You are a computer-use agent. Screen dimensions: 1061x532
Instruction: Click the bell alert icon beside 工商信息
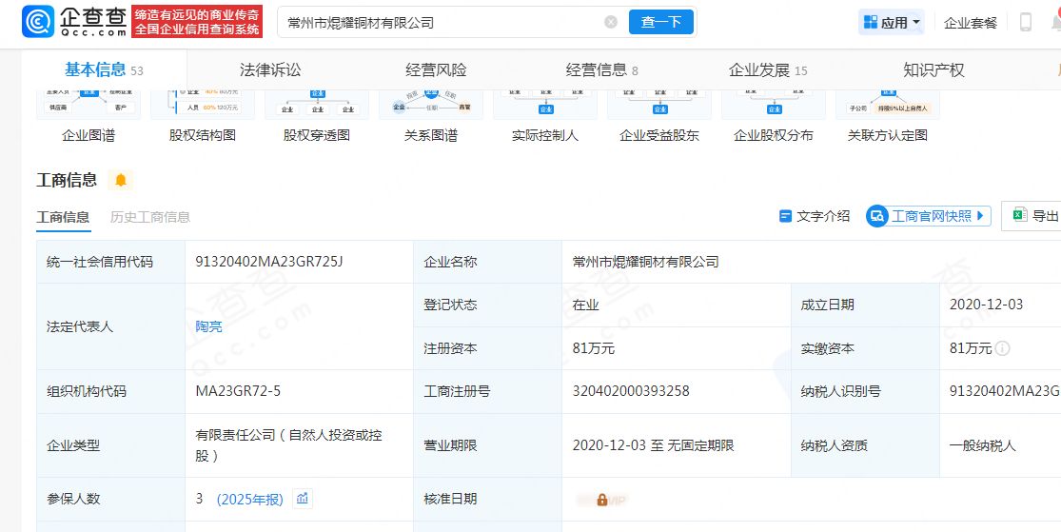pyautogui.click(x=121, y=180)
